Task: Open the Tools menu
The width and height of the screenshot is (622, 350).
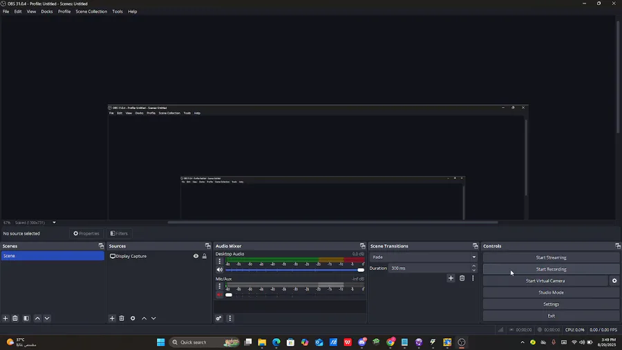Action: click(117, 12)
